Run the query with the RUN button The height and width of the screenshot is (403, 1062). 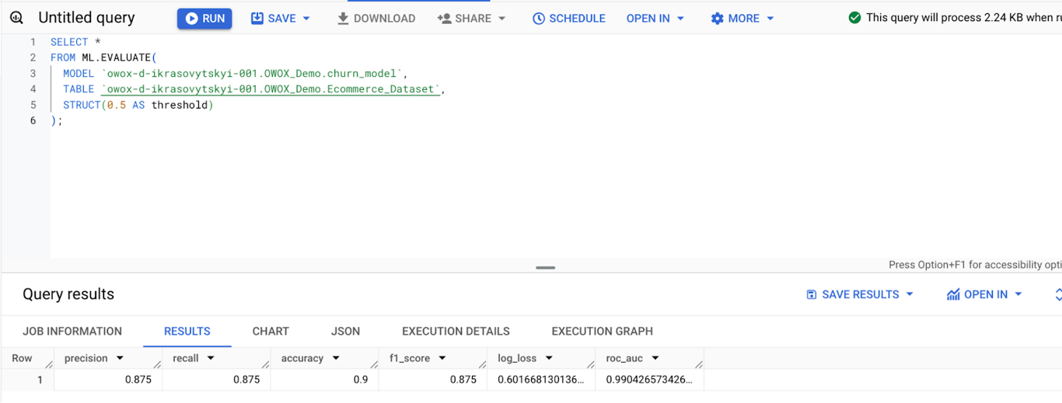click(x=204, y=19)
